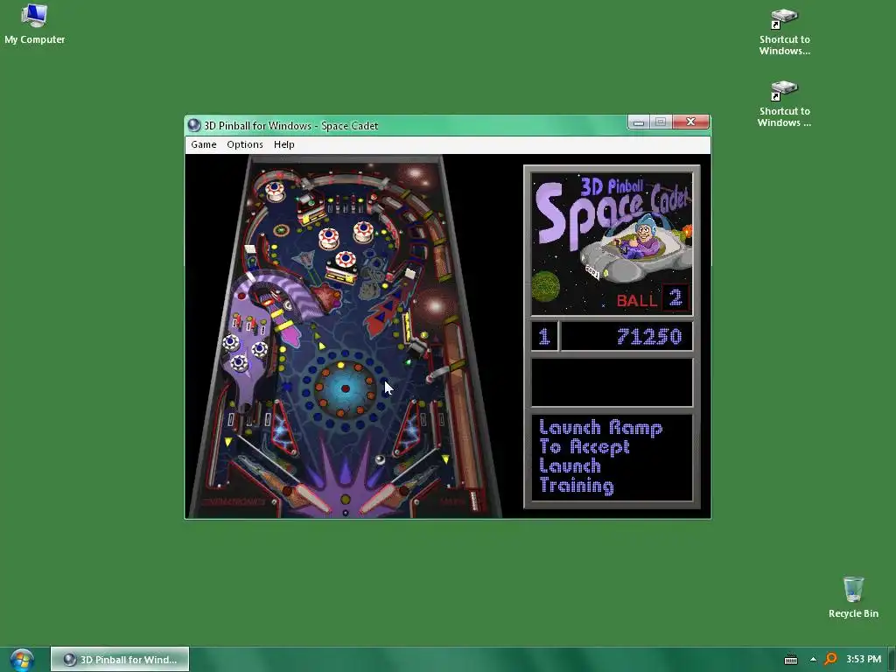This screenshot has height=672, width=896.
Task: Select first Shortcut to Windows desktop icon
Action: point(784,31)
